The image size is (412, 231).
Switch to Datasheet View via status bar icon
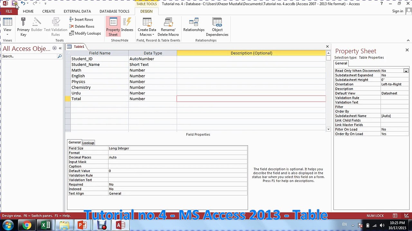pos(395,216)
